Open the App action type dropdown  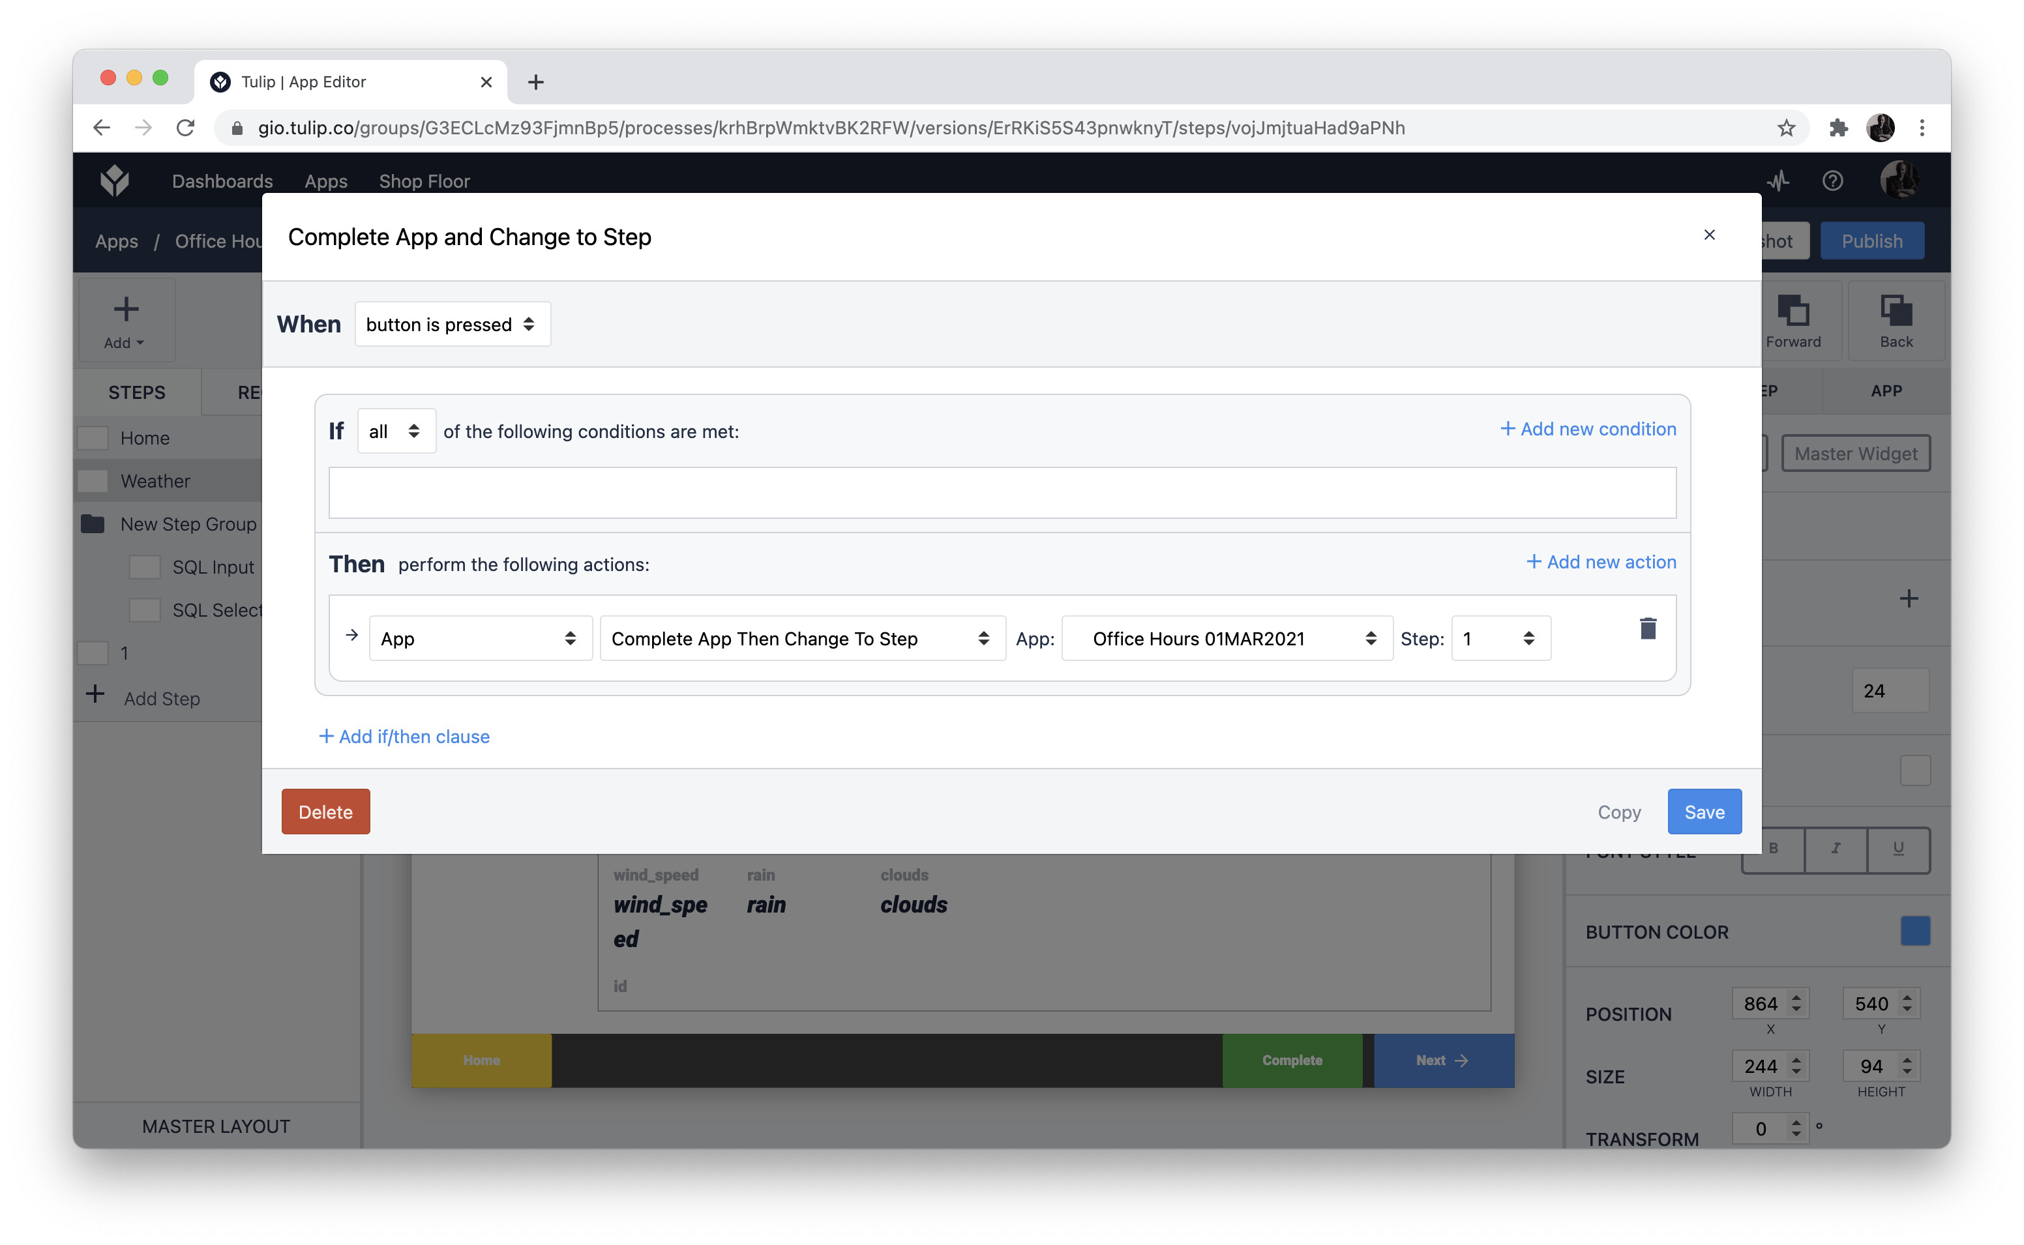pyautogui.click(x=480, y=638)
